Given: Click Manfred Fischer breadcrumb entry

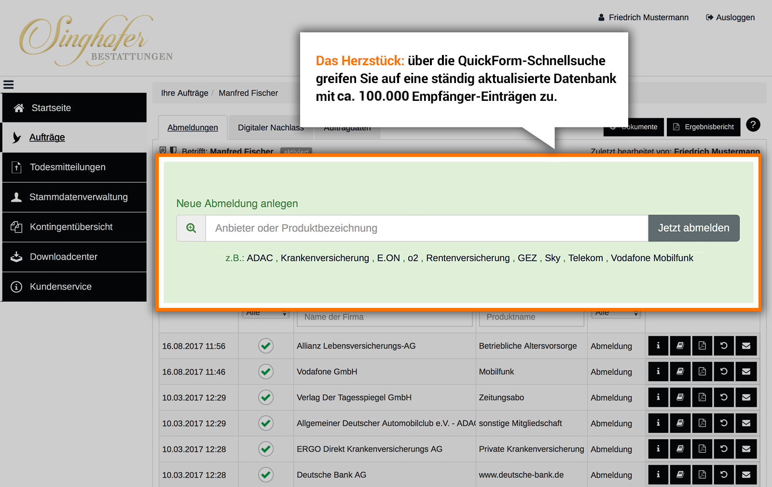Looking at the screenshot, I should [248, 93].
